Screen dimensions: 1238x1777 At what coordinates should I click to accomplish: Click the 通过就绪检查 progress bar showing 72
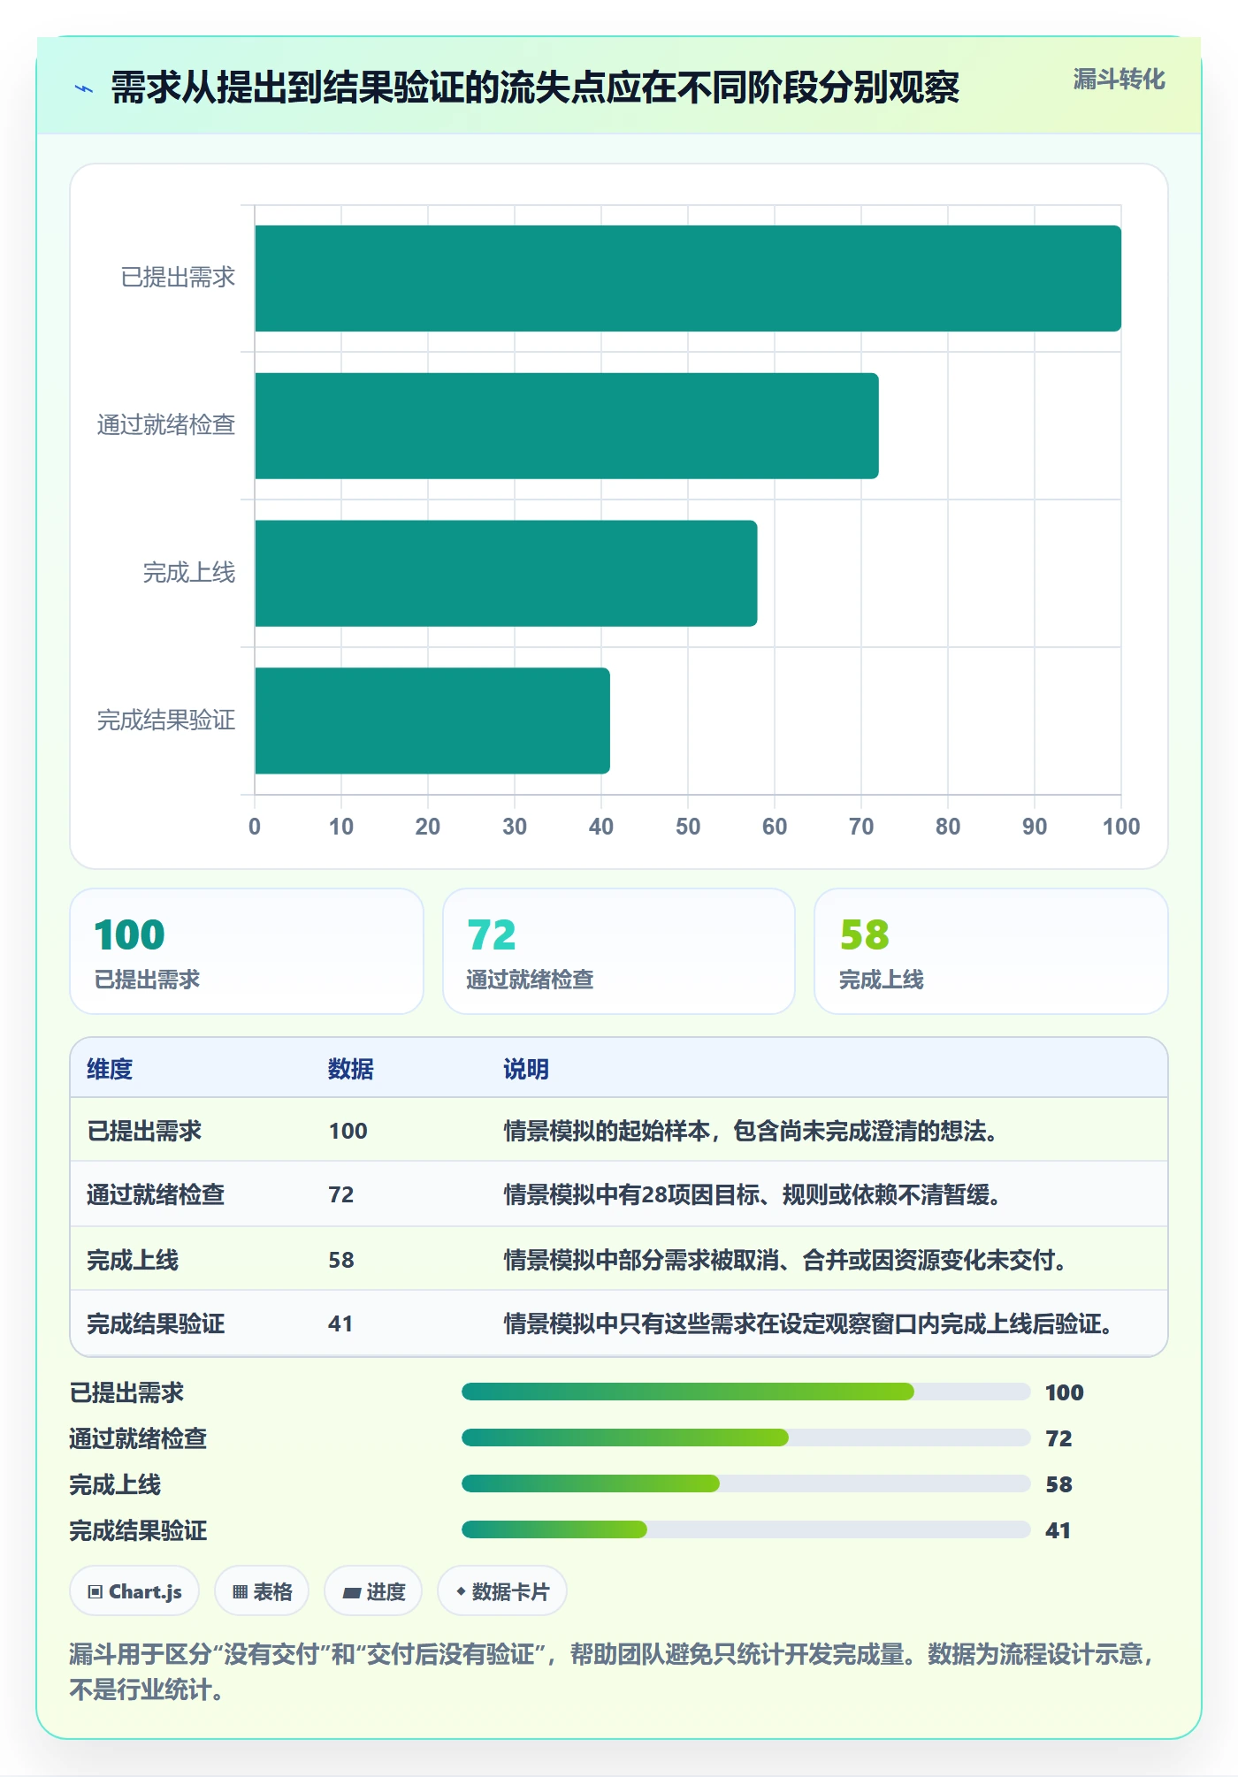[x=745, y=1438]
